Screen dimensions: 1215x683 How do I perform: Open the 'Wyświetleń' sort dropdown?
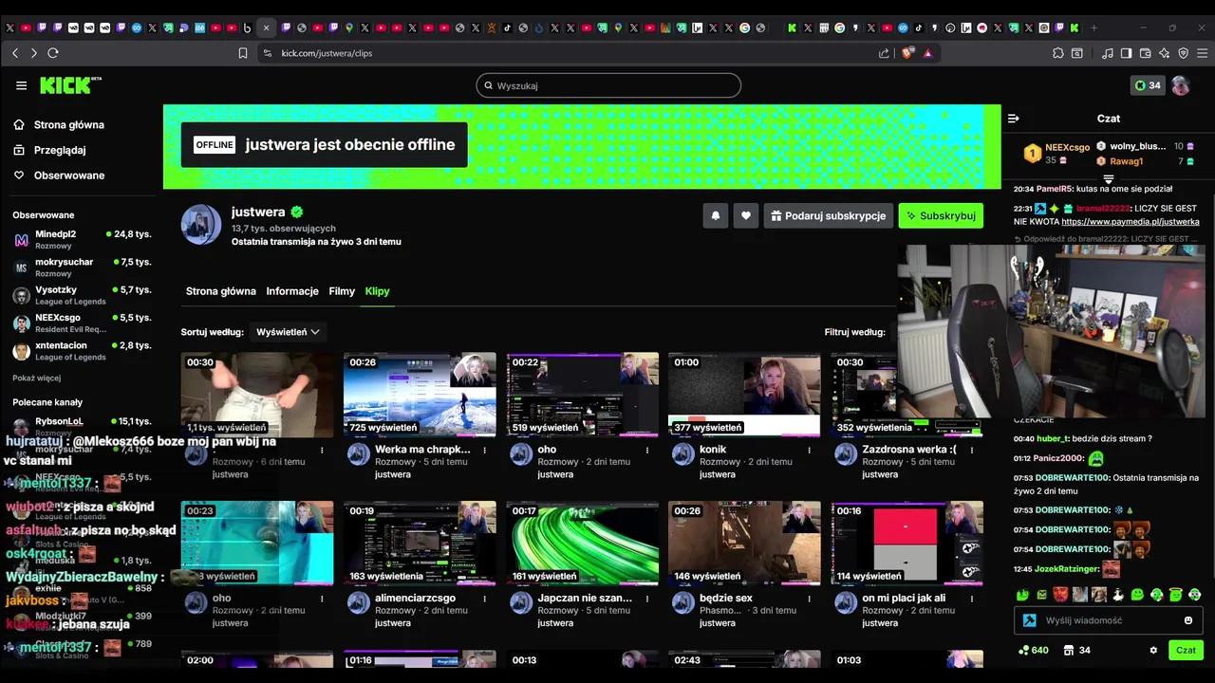coord(288,332)
